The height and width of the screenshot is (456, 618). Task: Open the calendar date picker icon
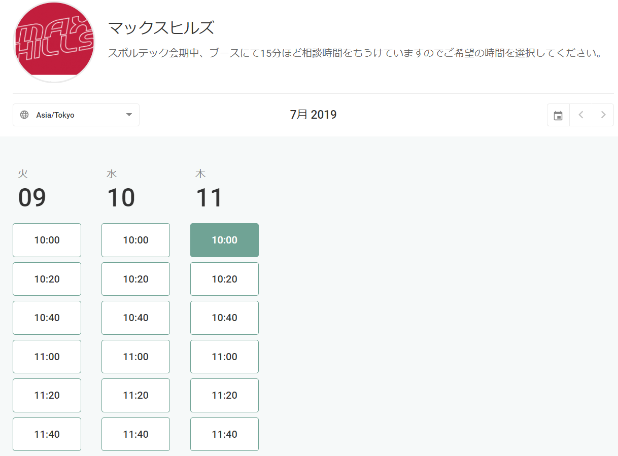[x=558, y=115]
